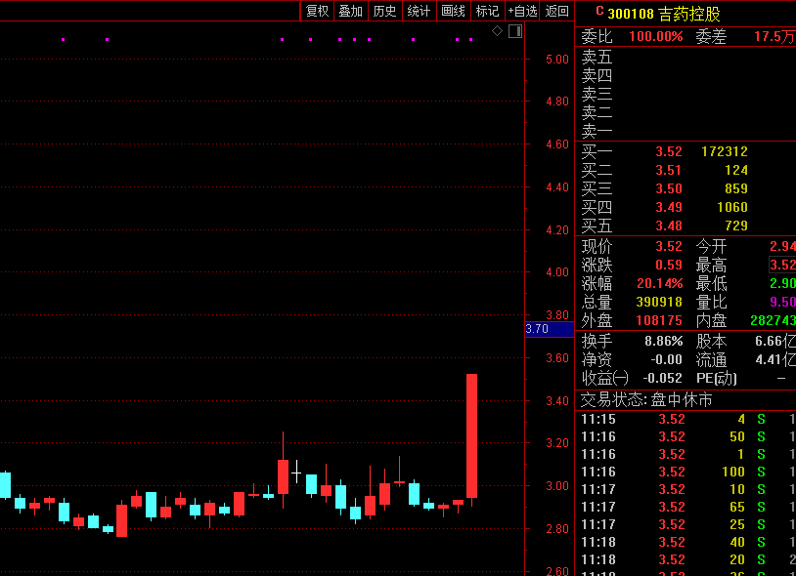Click the 委比 100.00% value
This screenshot has width=796, height=576.
[655, 36]
